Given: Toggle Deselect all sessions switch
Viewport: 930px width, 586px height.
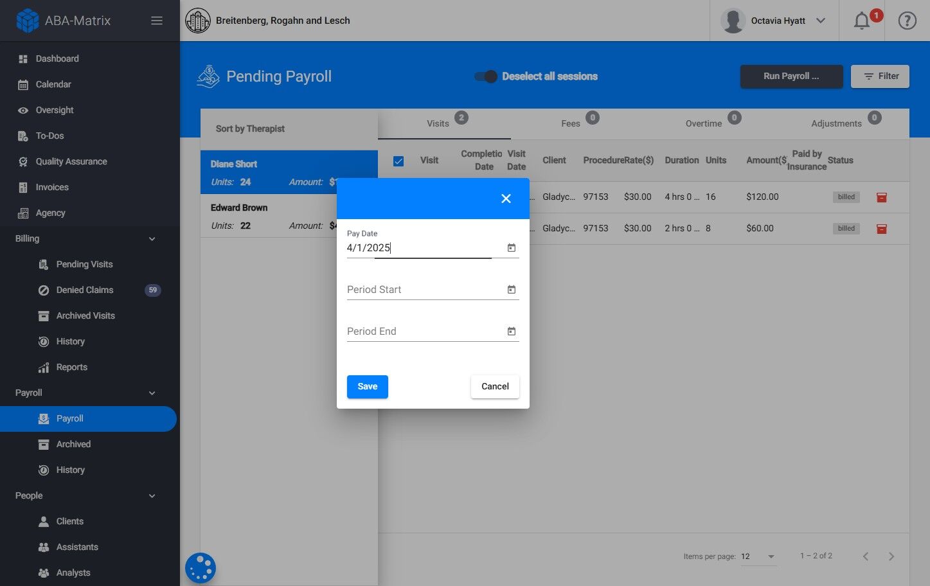Looking at the screenshot, I should pyautogui.click(x=487, y=76).
